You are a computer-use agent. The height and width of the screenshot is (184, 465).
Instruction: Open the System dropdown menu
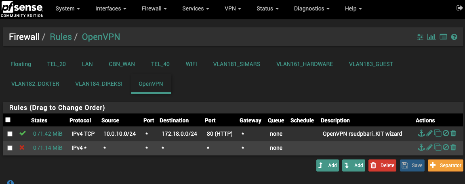[x=68, y=8]
